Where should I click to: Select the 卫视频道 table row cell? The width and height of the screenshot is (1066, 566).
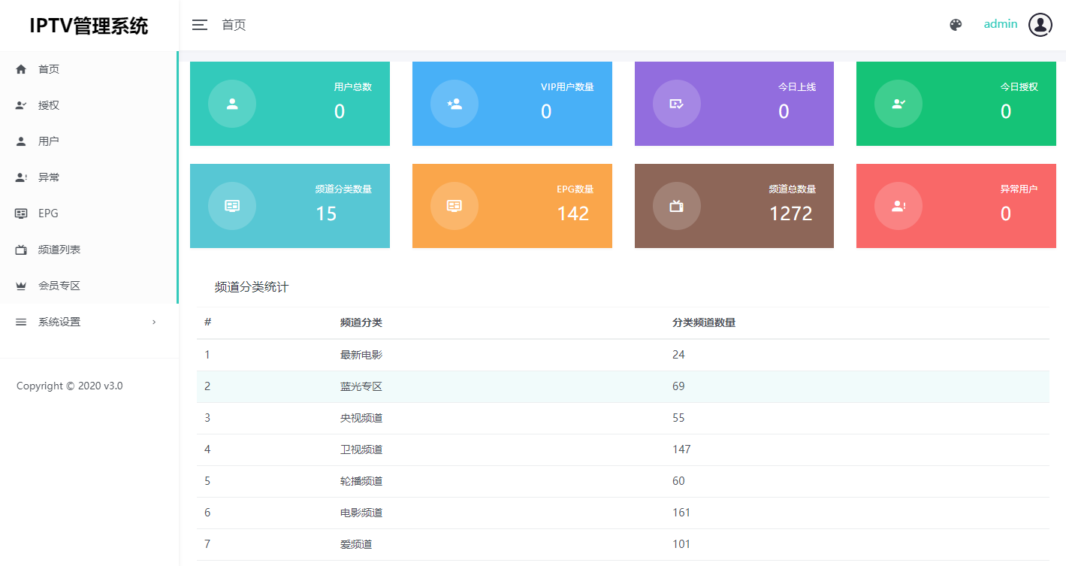(x=361, y=449)
